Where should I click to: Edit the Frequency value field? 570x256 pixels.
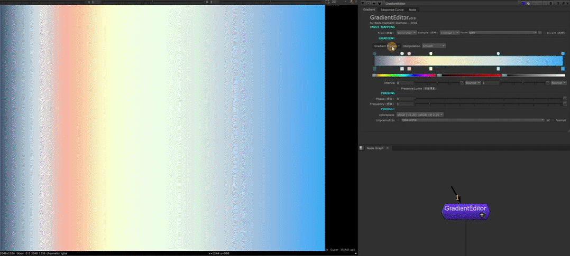pyautogui.click(x=405, y=104)
